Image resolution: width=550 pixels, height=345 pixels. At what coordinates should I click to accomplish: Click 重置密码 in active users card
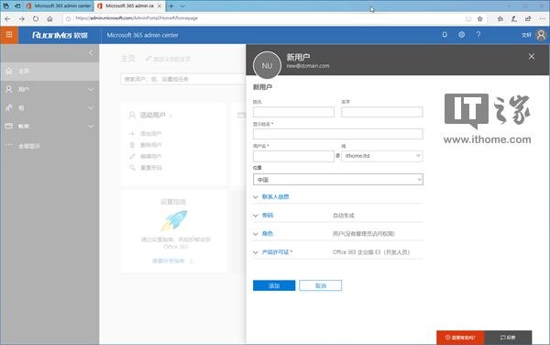(151, 168)
